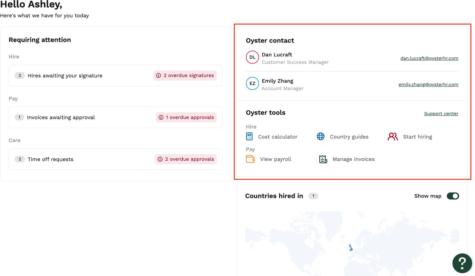475x276 pixels.
Task: Click the count badge for Invoices awaiting approval
Action: tap(19, 117)
